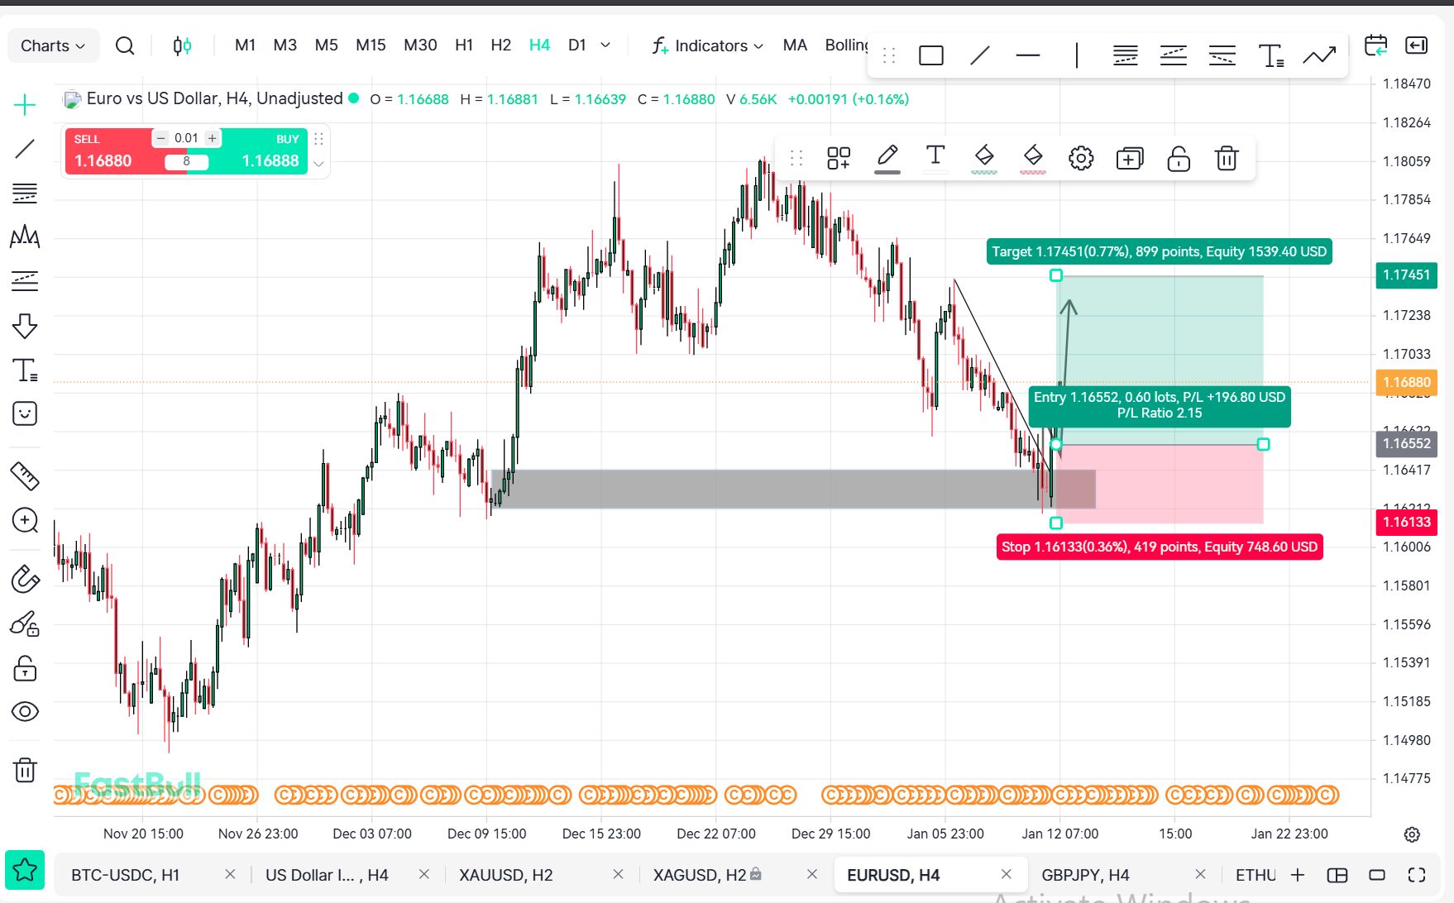Expand more timeframes chevron after D1
The height and width of the screenshot is (903, 1454).
(605, 45)
